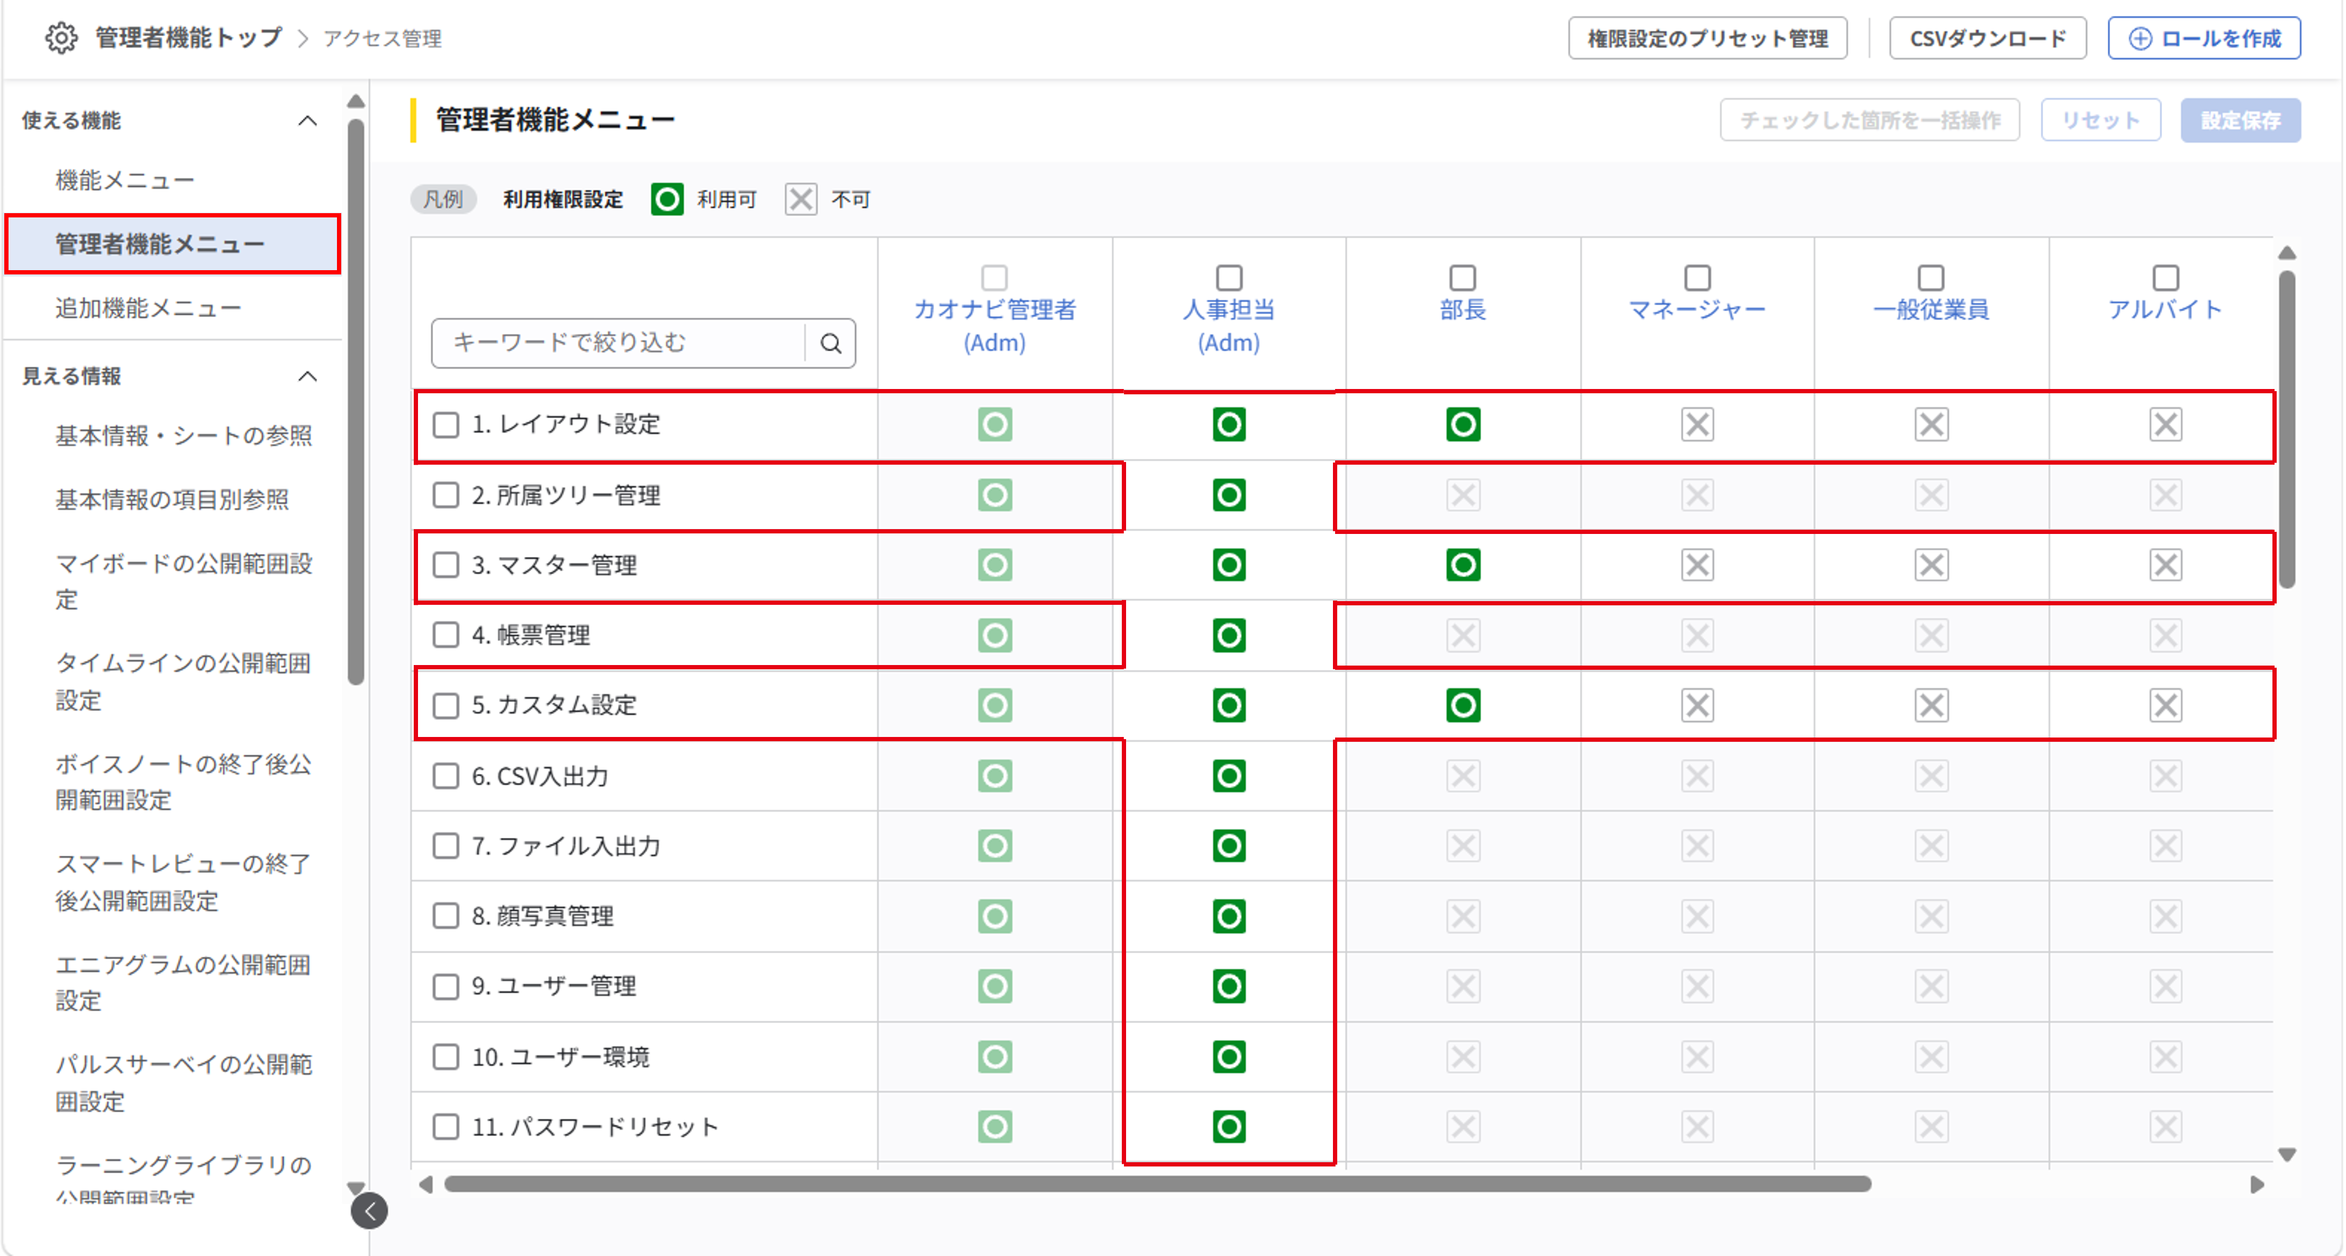This screenshot has height=1256, width=2346.
Task: Collapse sidebar with the round arrow button
Action: tap(369, 1211)
